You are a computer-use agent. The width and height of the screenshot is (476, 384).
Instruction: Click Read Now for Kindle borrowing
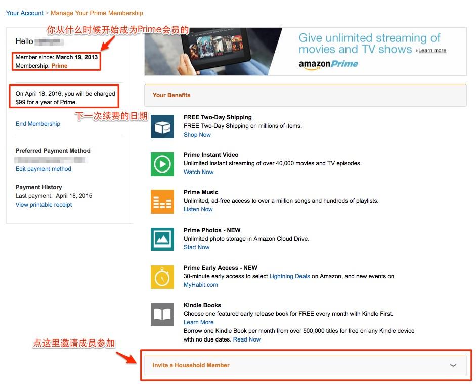[x=247, y=339]
